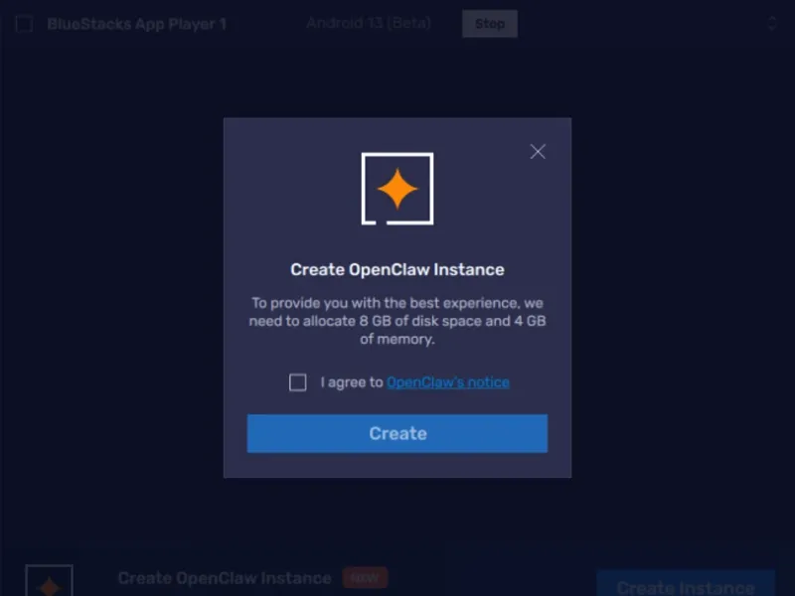Click the 'Create OpenClaw Instance' banner text at the bottom
Screen dimensions: 795x596
click(225, 578)
